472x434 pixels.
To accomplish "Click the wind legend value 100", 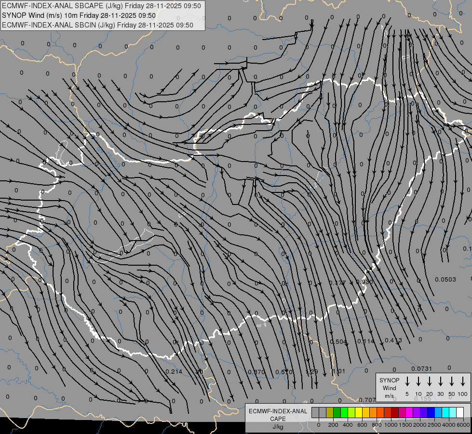I will pos(463,394).
